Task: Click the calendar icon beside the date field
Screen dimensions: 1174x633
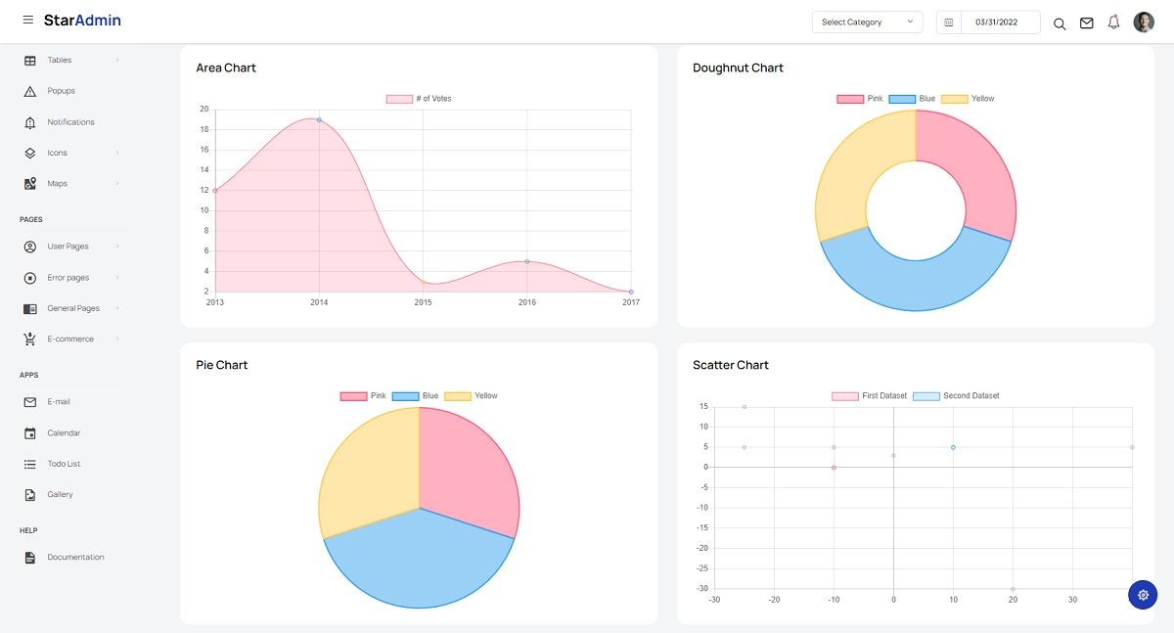Action: [x=947, y=22]
